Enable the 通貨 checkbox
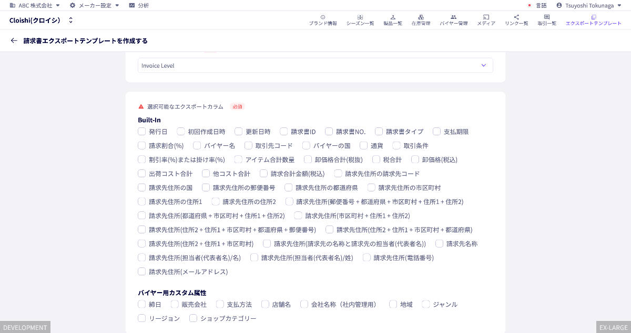The image size is (631, 333). 364,145
